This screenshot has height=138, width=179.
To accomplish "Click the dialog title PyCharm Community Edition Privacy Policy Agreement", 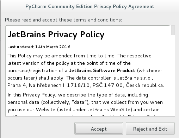I will pyautogui.click(x=90, y=6).
